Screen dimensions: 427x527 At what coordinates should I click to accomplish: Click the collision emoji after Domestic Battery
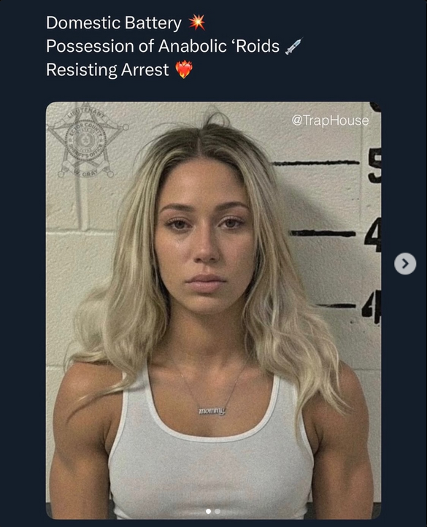(196, 23)
